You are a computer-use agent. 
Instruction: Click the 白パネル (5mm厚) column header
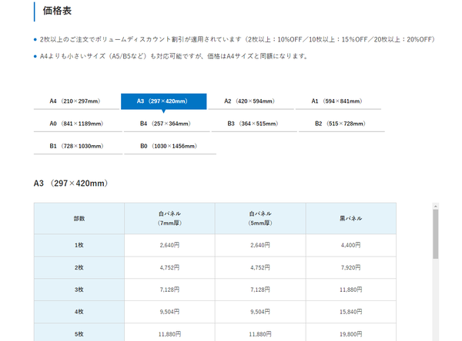pos(260,218)
